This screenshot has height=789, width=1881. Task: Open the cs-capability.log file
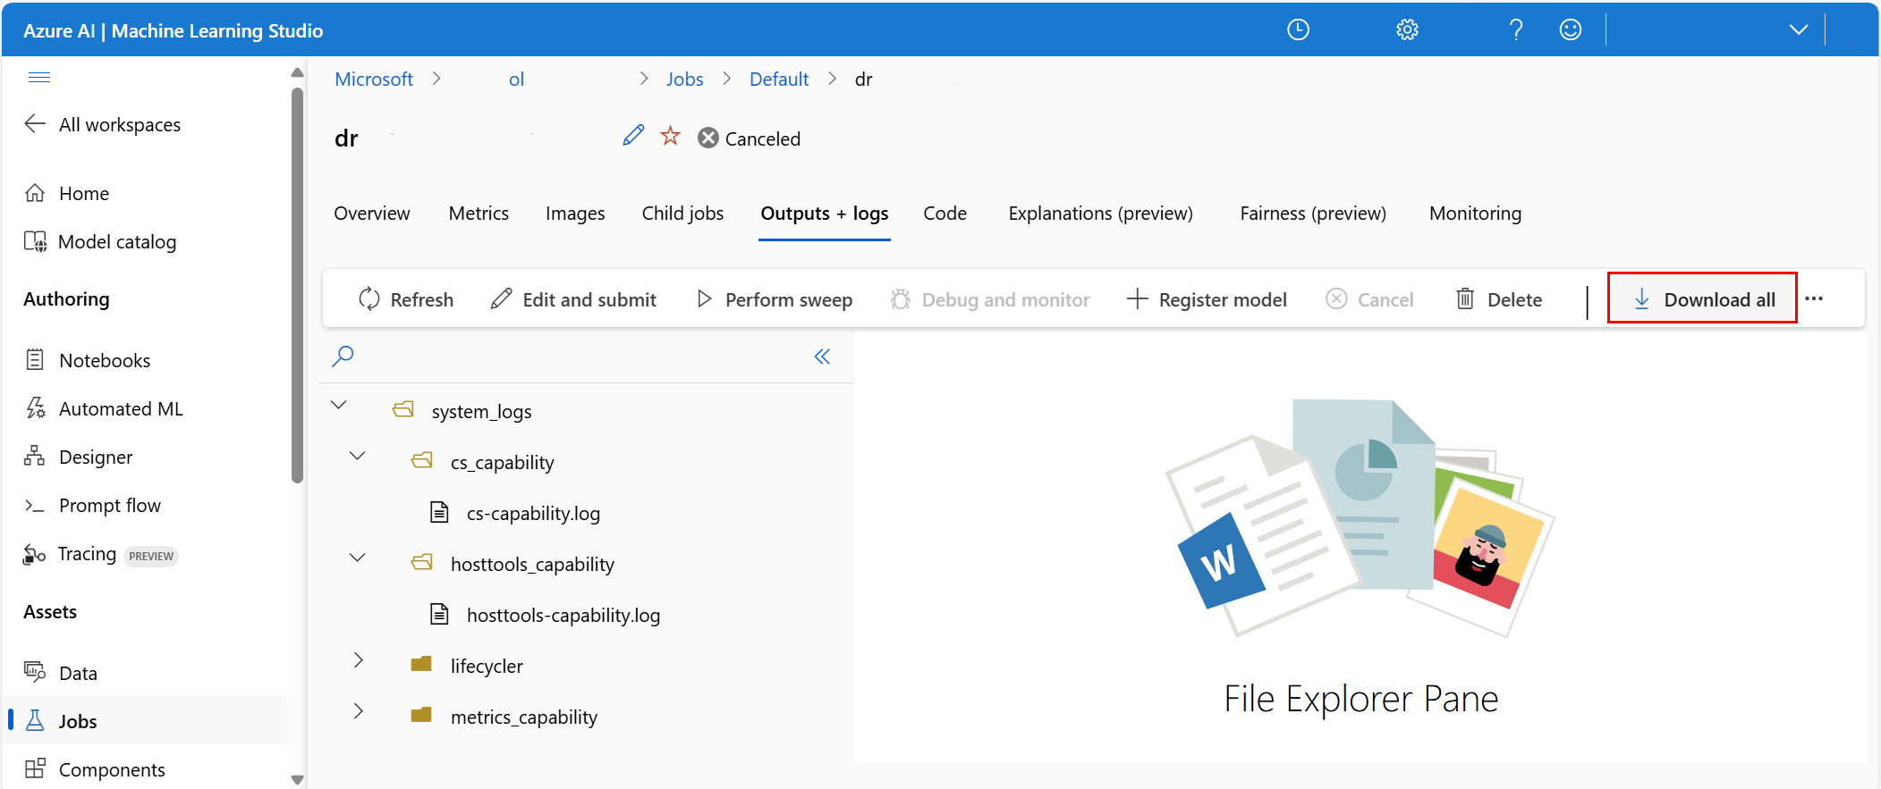point(532,514)
